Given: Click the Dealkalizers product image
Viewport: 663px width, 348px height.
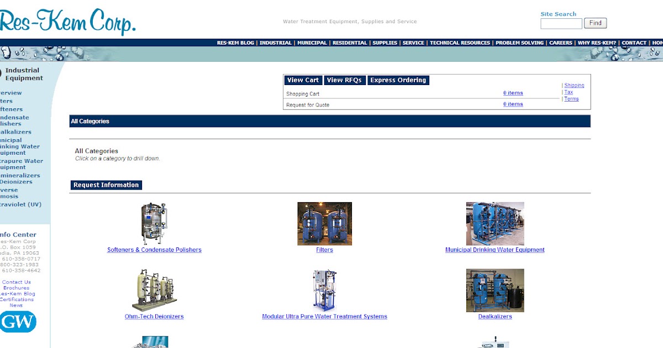Looking at the screenshot, I should 494,290.
